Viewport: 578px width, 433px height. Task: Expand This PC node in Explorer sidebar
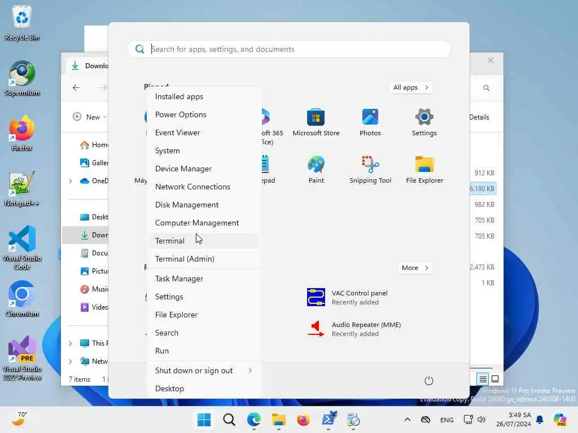[71, 343]
